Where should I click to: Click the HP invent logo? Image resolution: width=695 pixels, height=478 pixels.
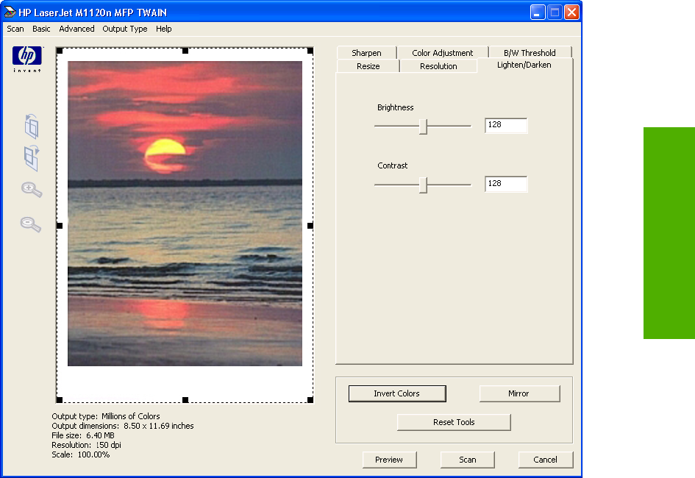[x=27, y=58]
